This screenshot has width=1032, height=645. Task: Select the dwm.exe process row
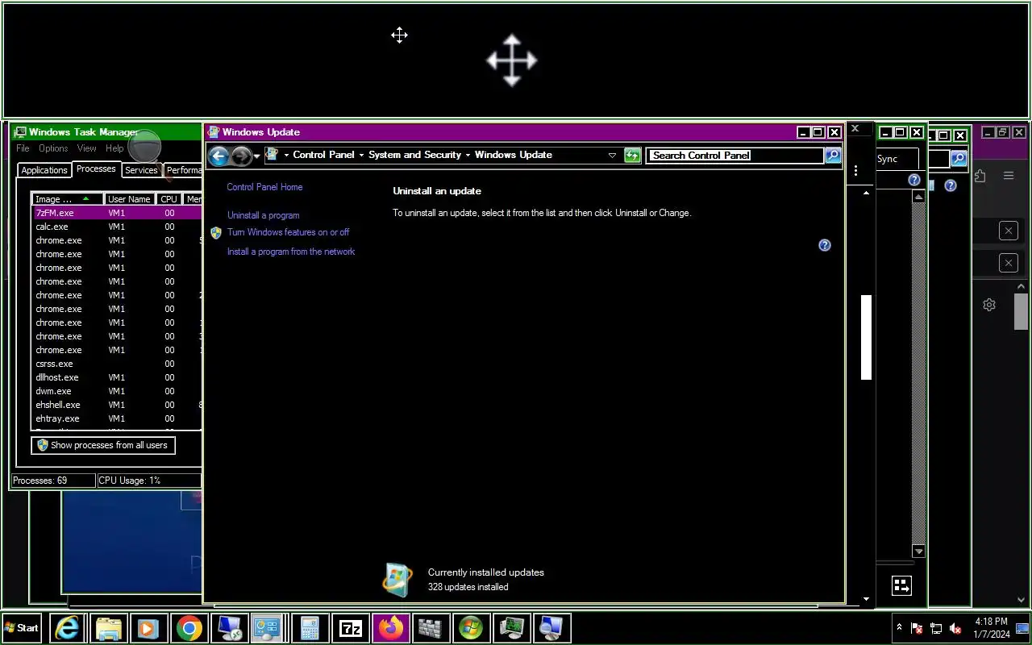coord(117,391)
